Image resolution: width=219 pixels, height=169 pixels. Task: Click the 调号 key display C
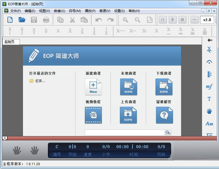pyautogui.click(x=57, y=147)
